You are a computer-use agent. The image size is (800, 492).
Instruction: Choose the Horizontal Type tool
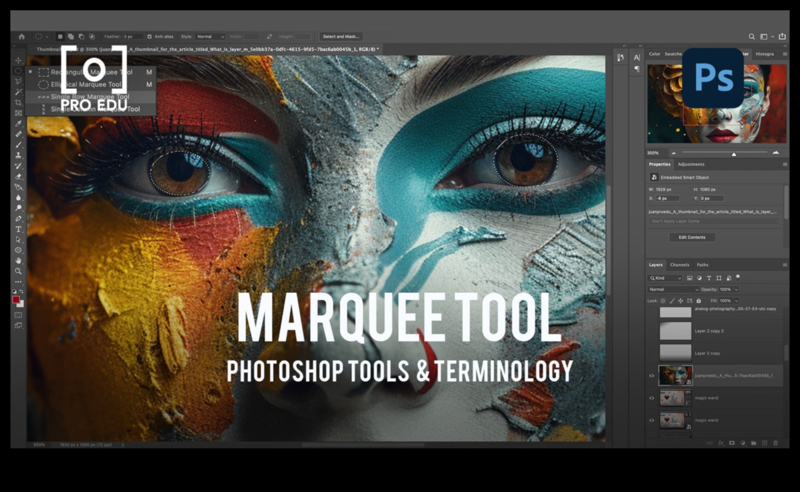pos(18,229)
